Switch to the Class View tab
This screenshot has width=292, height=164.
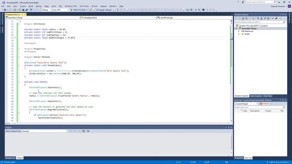pos(268,96)
